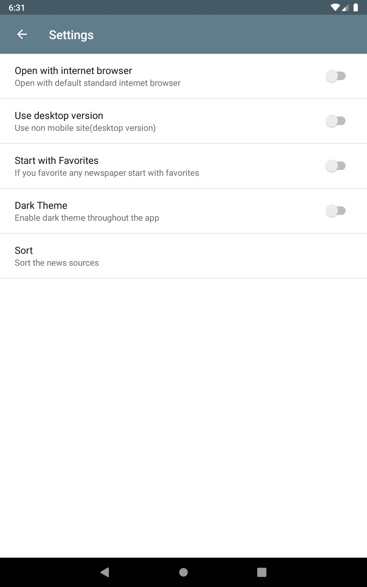The height and width of the screenshot is (587, 367).
Task: Tap the Settings title text
Action: 71,35
